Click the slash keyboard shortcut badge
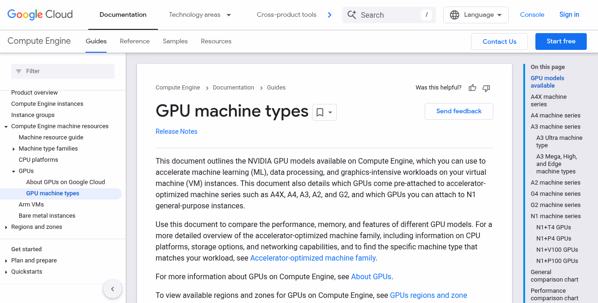This screenshot has height=303, width=598. click(x=426, y=15)
